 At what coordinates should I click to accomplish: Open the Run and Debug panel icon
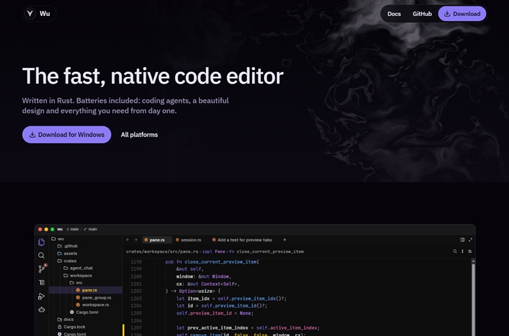[41, 296]
